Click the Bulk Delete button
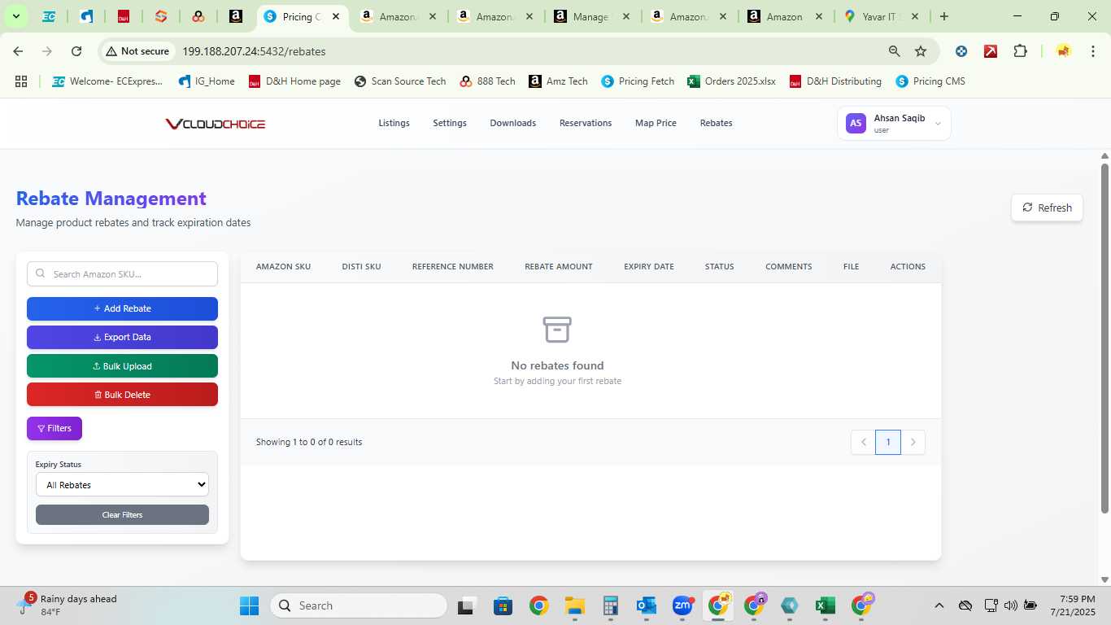This screenshot has width=1111, height=625. [x=122, y=395]
